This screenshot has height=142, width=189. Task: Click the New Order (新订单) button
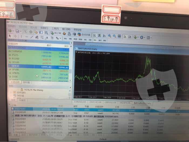(x=56, y=33)
